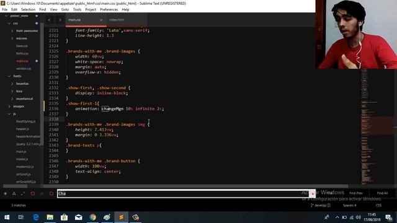Open foodStyling.js from sidebar

pos(25,121)
